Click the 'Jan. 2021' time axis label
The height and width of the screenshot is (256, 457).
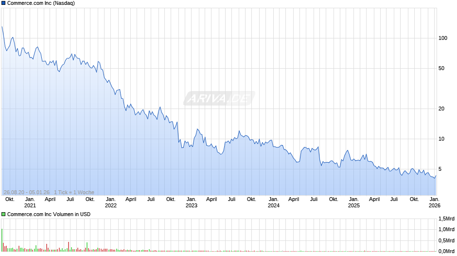(x=30, y=202)
